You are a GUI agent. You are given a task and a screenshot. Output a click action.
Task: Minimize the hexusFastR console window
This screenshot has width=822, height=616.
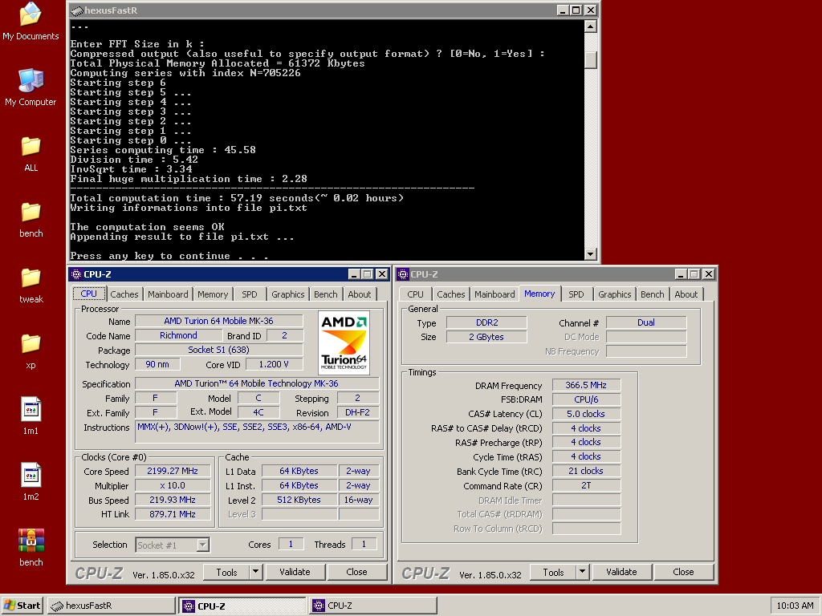point(563,10)
